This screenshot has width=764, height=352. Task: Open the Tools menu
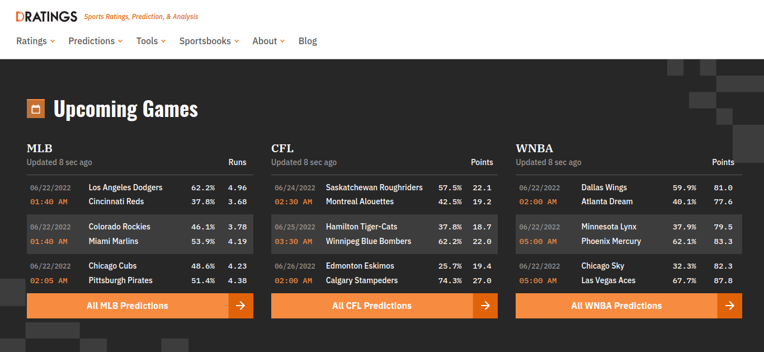pos(151,41)
